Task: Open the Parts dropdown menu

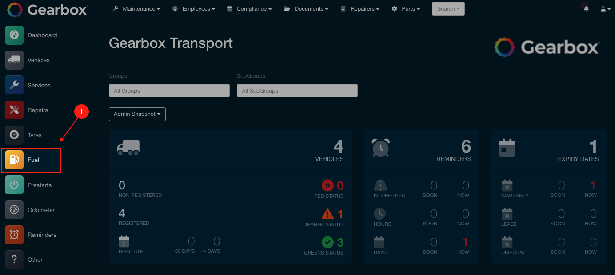Action: [406, 8]
